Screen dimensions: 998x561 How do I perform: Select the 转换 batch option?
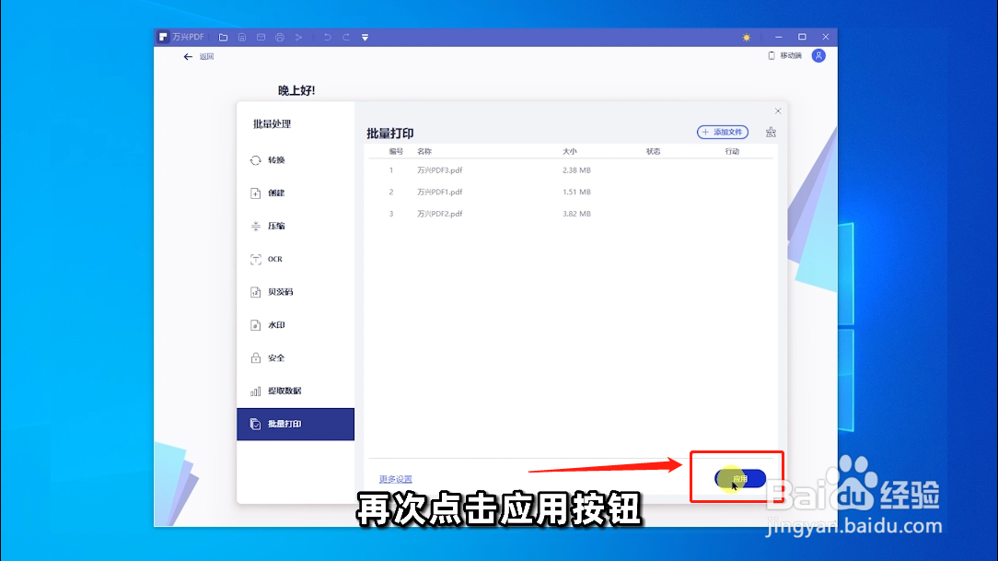point(296,160)
